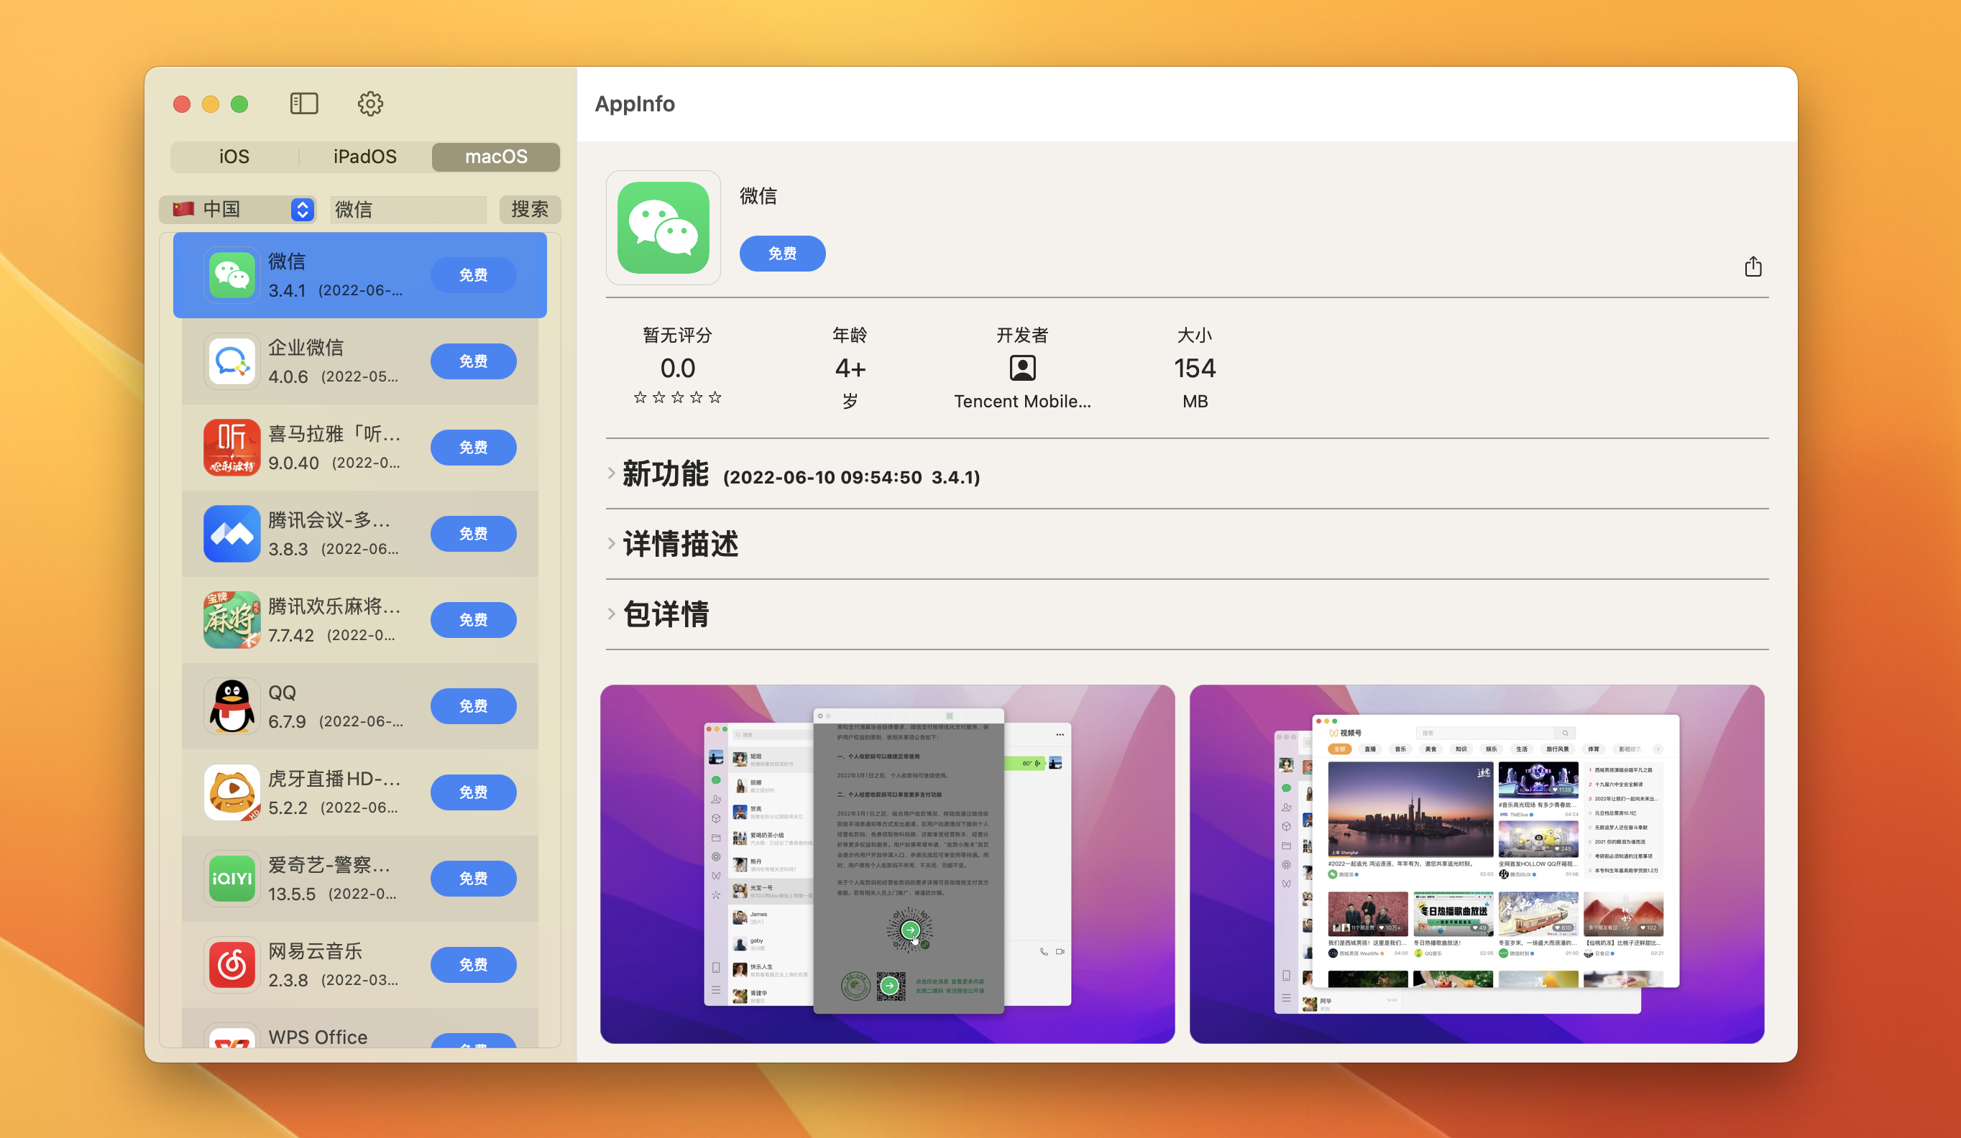Image resolution: width=1961 pixels, height=1138 pixels.
Task: Click the China flag icon
Action: point(183,209)
